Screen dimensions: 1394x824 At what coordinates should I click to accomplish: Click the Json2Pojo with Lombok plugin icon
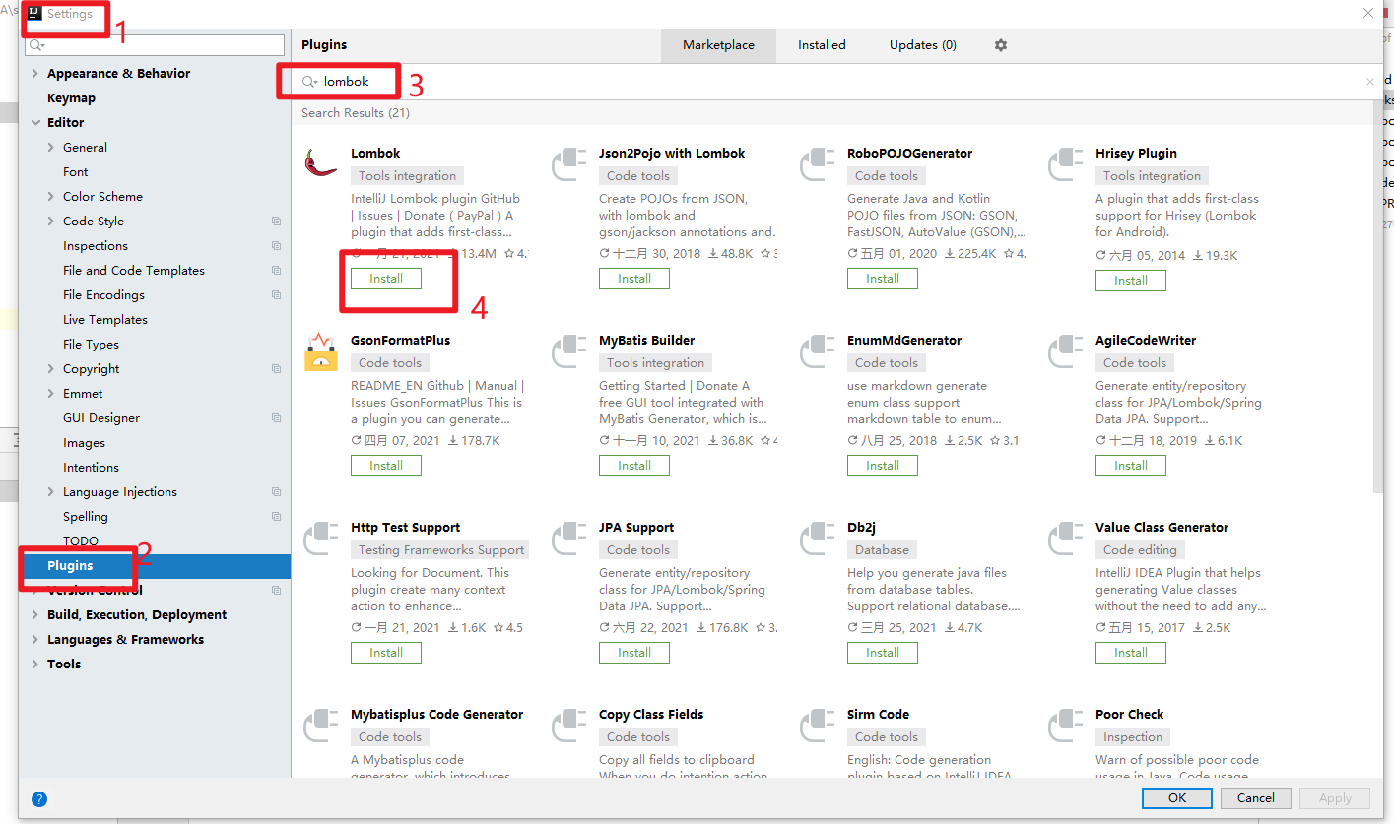(x=569, y=163)
